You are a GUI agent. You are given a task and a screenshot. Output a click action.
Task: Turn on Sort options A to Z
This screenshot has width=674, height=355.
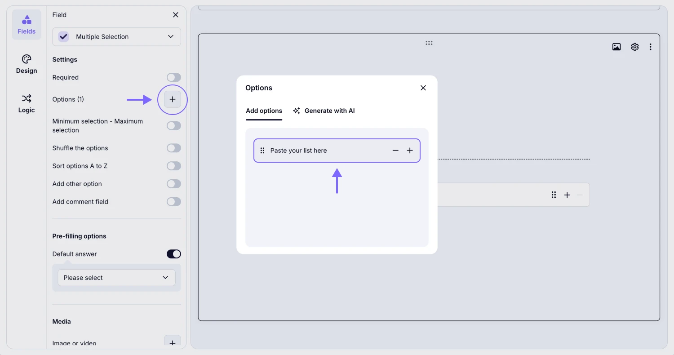173,166
